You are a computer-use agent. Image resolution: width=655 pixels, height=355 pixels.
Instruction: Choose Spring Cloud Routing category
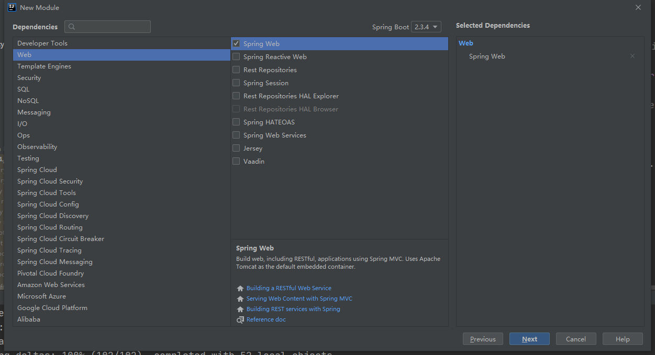121,227
